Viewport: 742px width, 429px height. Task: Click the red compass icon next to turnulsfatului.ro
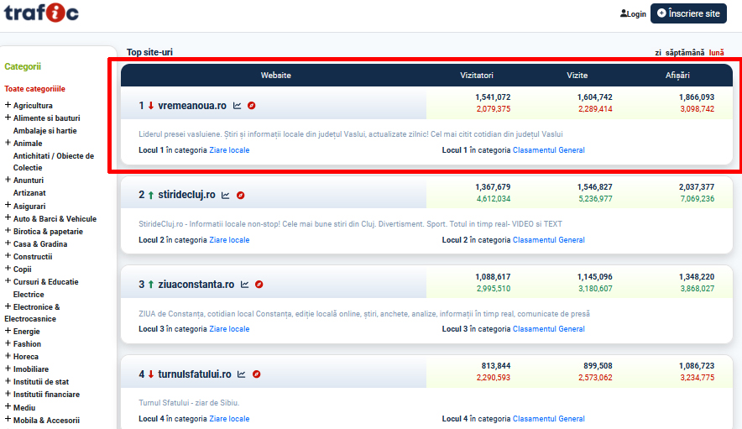pos(257,374)
